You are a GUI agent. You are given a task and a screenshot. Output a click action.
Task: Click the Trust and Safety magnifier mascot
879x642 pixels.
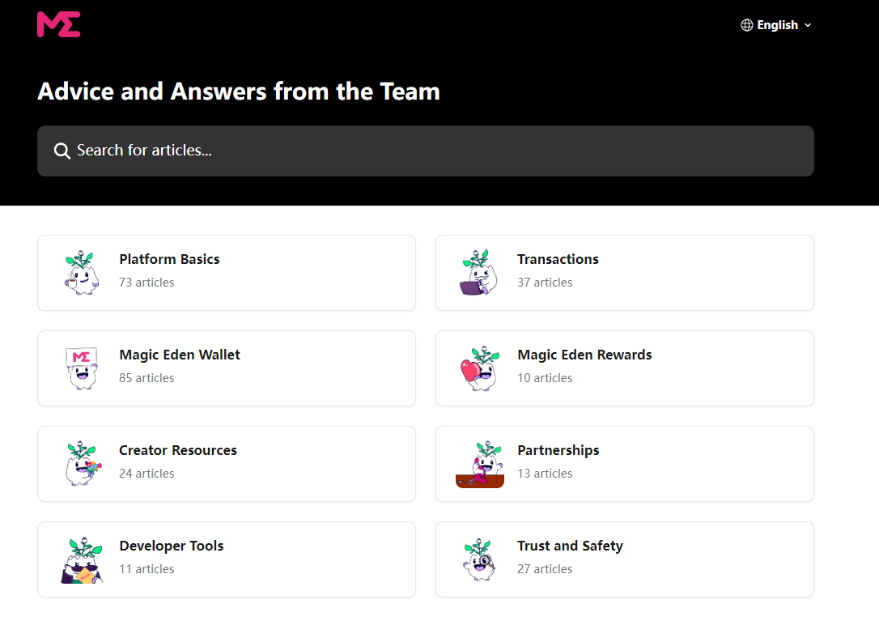click(479, 559)
